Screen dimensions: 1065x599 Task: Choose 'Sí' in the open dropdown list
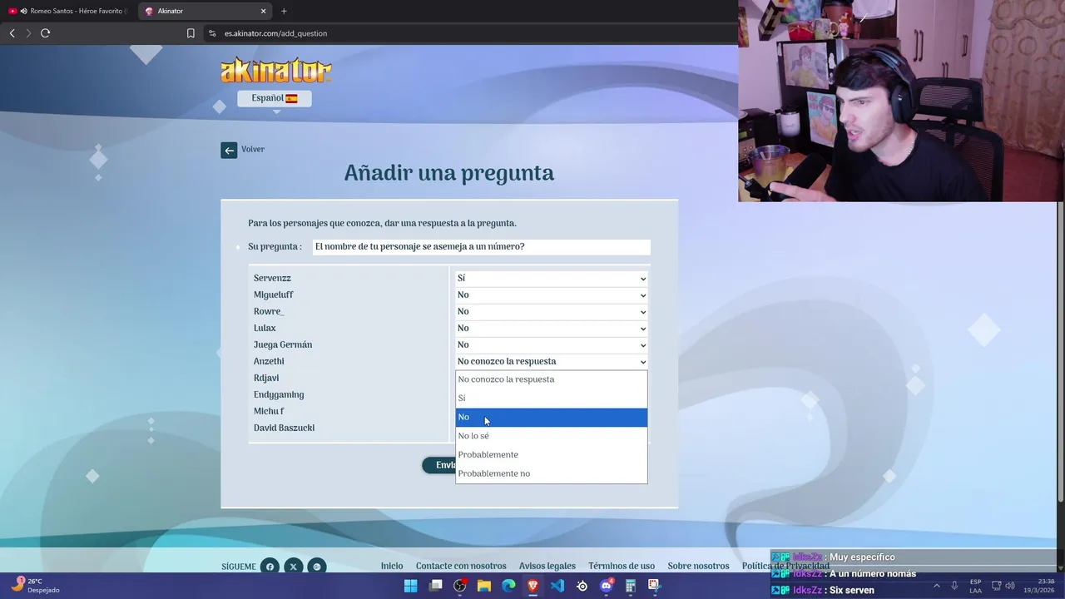(x=551, y=399)
